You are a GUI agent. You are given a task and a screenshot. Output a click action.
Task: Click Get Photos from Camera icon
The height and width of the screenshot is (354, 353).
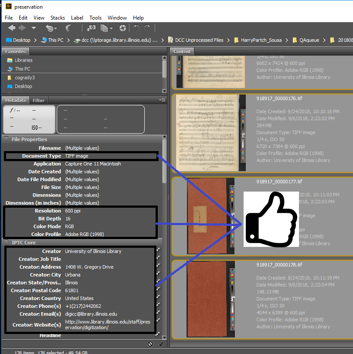pos(91,28)
